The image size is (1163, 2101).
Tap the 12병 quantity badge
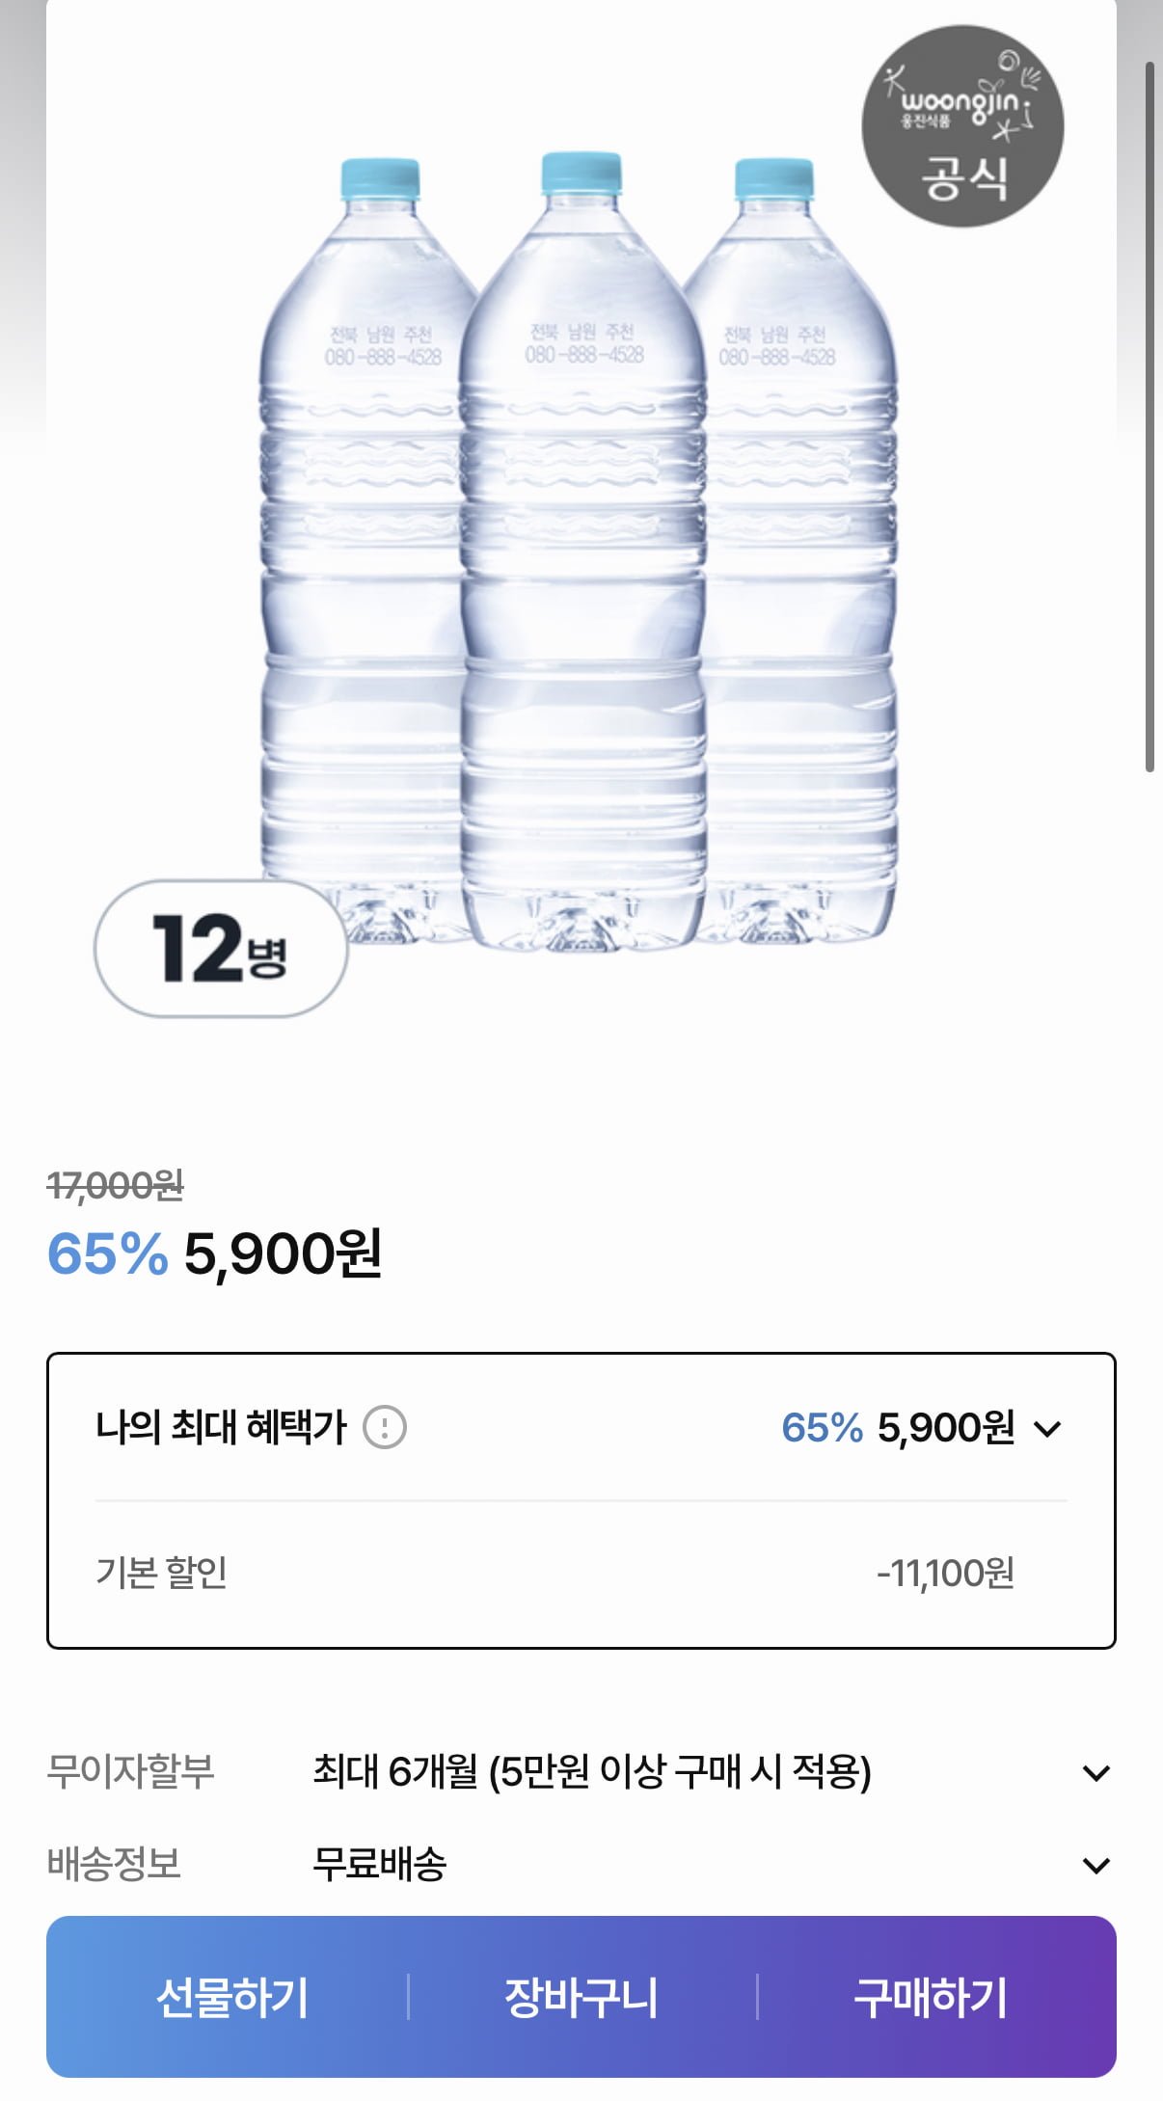[221, 948]
